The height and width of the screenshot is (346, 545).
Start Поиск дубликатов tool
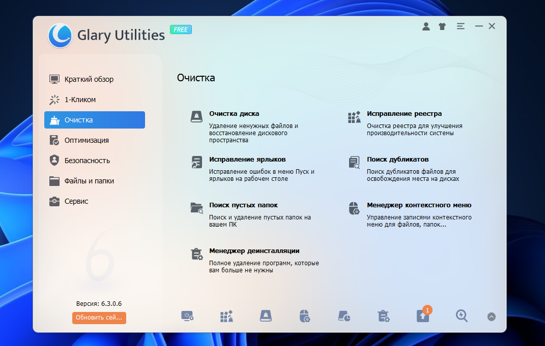click(397, 160)
